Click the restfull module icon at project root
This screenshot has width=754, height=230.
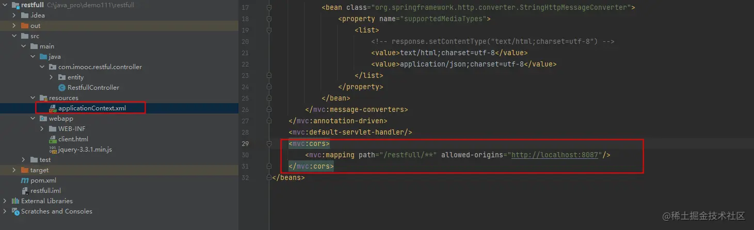[x=15, y=5]
